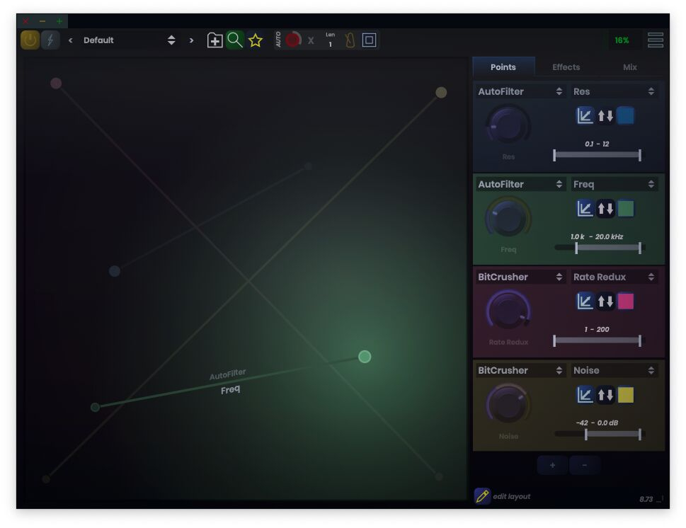Viewport: 686px width, 528px height.
Task: Switch to the Mix tab
Action: (x=629, y=67)
